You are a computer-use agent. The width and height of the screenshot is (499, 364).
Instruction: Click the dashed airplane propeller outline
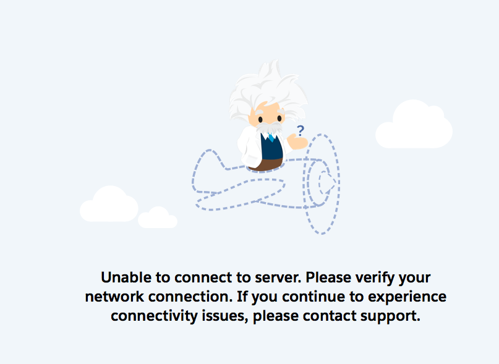tap(322, 184)
